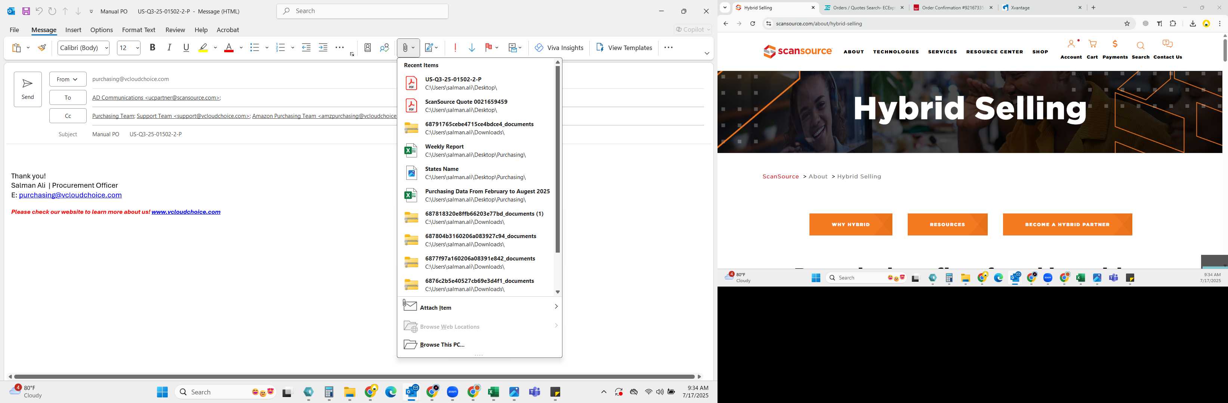Click the Attach File paperclip icon
1228x403 pixels.
pos(404,48)
